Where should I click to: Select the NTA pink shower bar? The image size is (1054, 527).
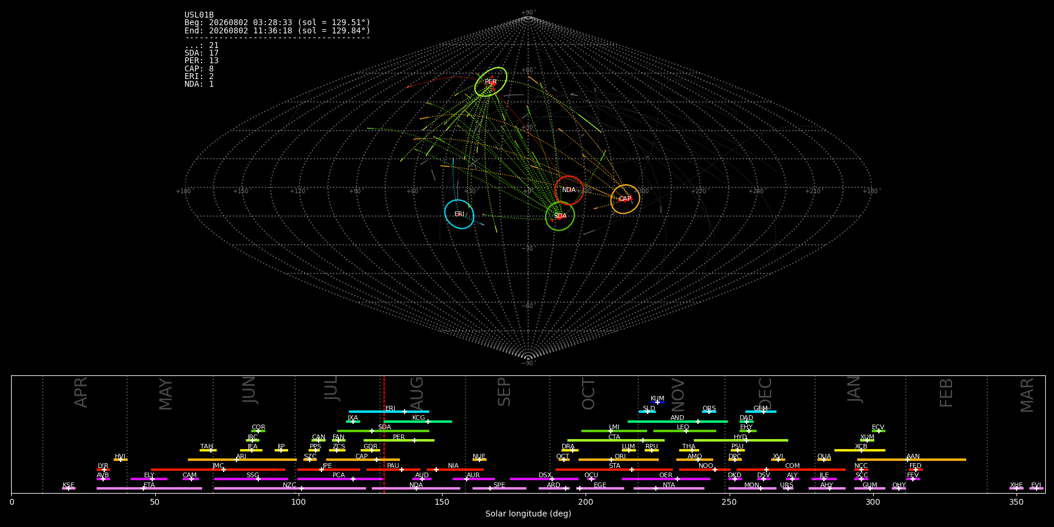(669, 488)
